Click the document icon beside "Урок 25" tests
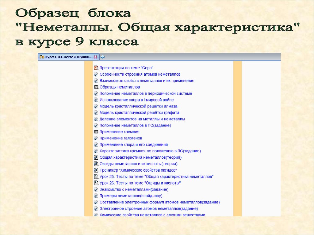314x235 pixels. [x=96, y=177]
